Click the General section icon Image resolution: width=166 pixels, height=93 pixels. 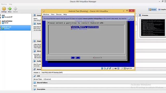click(34, 15)
